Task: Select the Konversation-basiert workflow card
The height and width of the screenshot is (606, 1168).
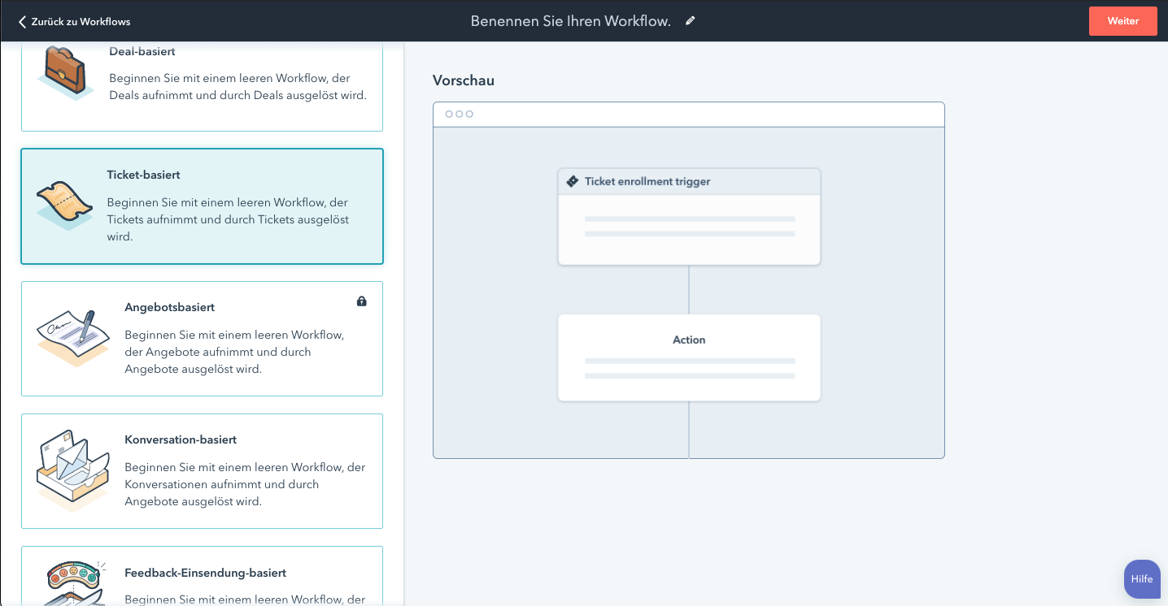Action: 202,471
